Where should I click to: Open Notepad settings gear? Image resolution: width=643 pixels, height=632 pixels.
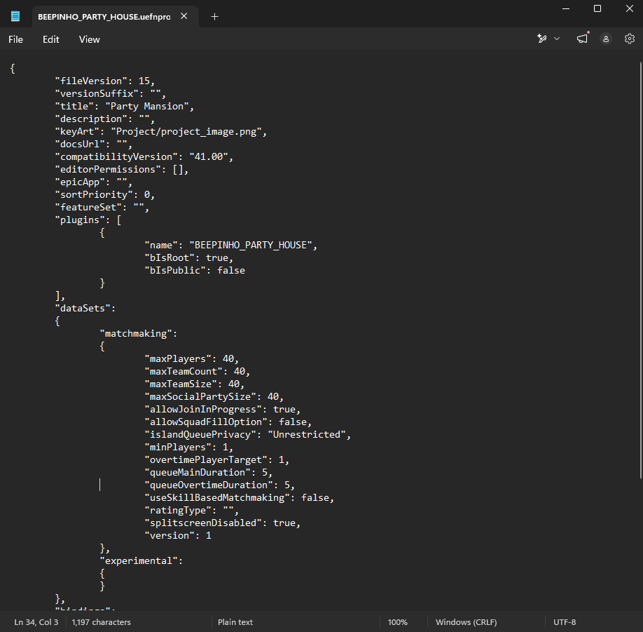630,39
